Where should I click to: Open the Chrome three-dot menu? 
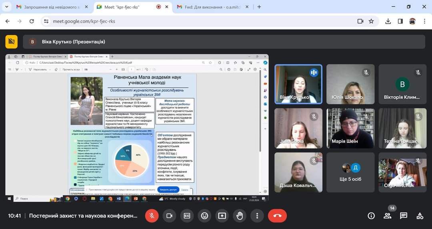[x=424, y=21]
